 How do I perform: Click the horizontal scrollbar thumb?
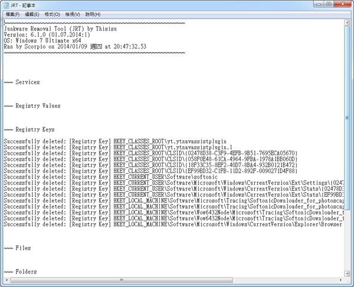tap(122, 280)
